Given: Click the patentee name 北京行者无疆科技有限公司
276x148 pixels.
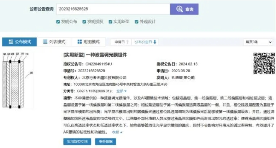Looking at the screenshot, I should point(106,78).
